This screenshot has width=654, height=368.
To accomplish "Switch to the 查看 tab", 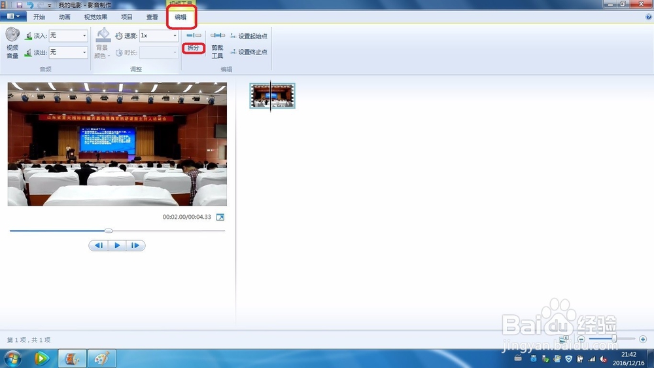I will [x=152, y=17].
